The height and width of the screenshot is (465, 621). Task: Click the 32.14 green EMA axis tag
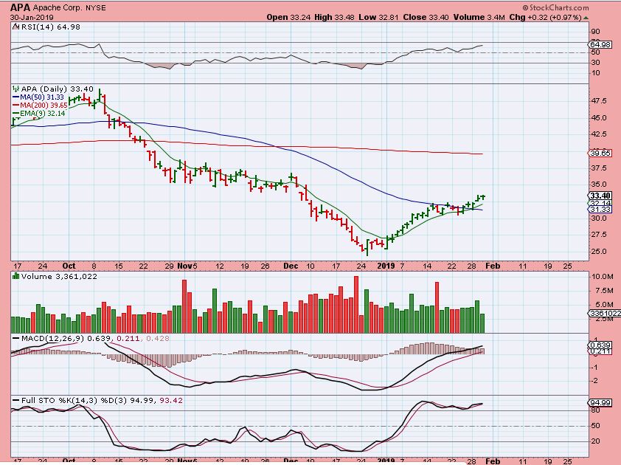[600, 203]
